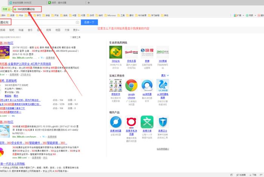Open the 360浏览器吧的内容>> link
Screen dimensions: 264x177
(x=11, y=112)
